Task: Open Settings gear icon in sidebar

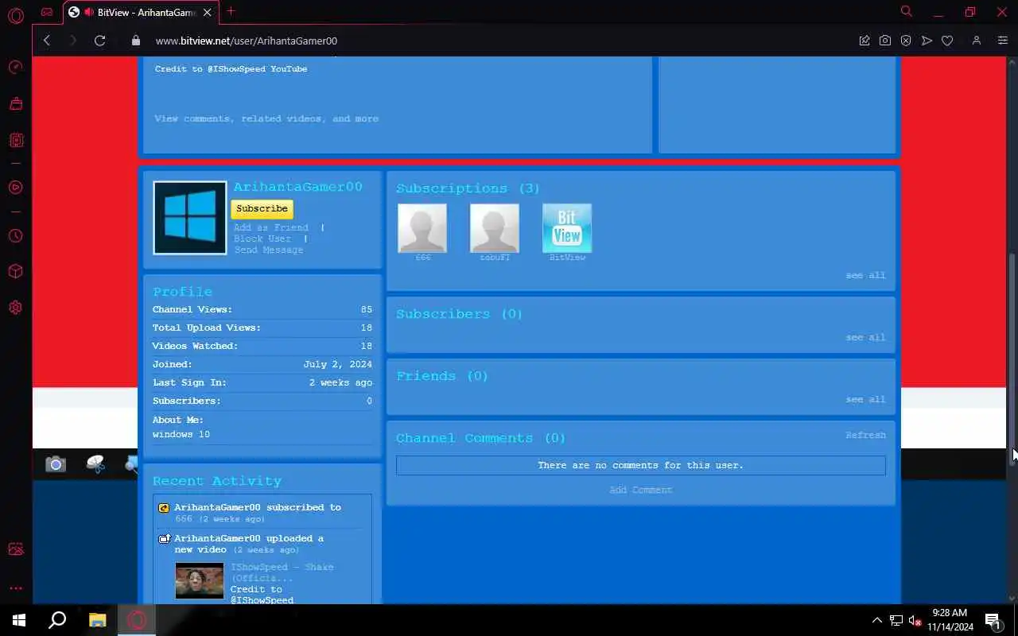Action: [x=15, y=308]
